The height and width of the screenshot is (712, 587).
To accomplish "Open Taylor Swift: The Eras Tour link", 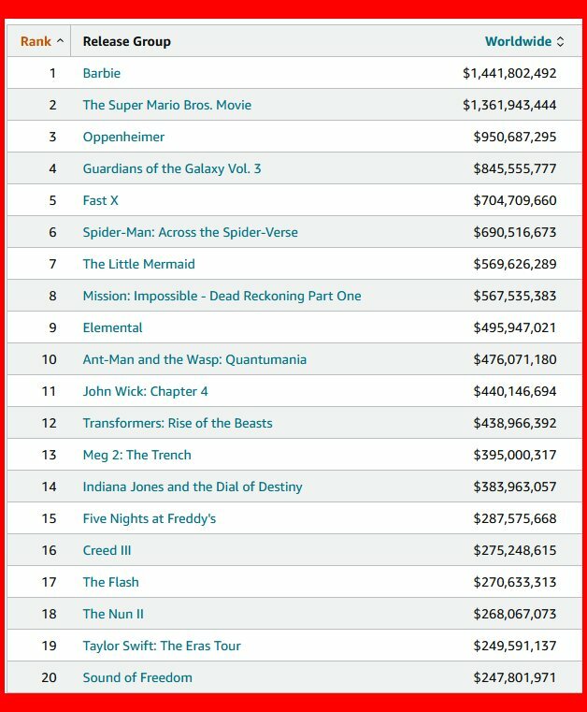I will pyautogui.click(x=162, y=646).
